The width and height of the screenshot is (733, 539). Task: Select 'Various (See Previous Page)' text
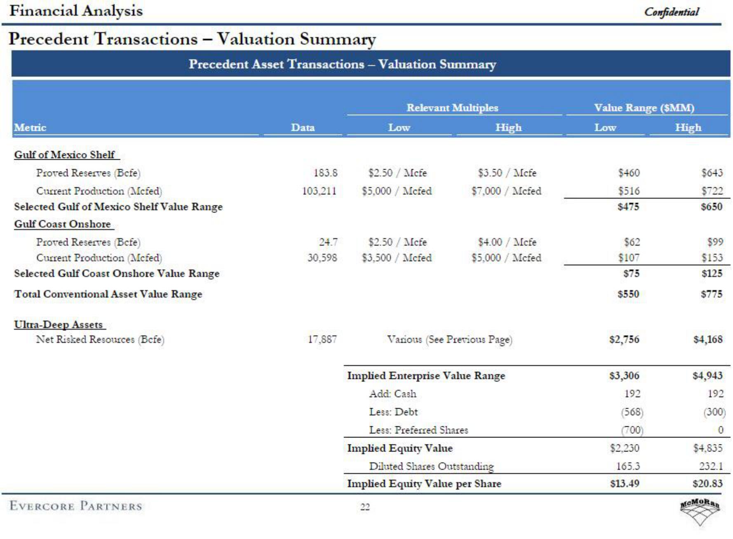tap(450, 340)
